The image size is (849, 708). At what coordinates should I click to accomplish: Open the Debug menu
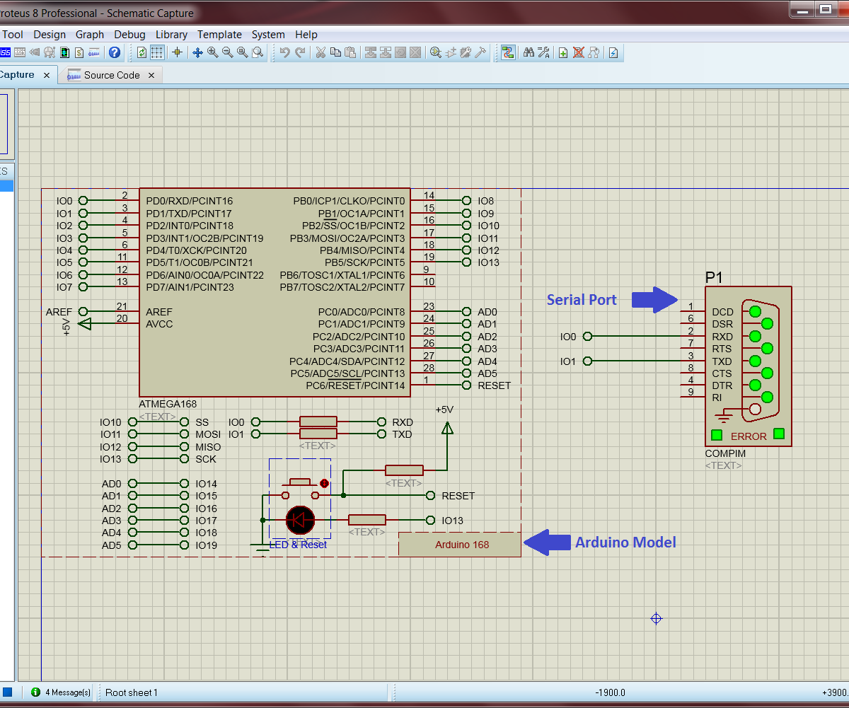tap(129, 34)
